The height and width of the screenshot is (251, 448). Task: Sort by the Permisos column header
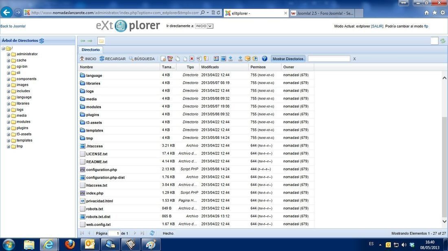coord(265,67)
